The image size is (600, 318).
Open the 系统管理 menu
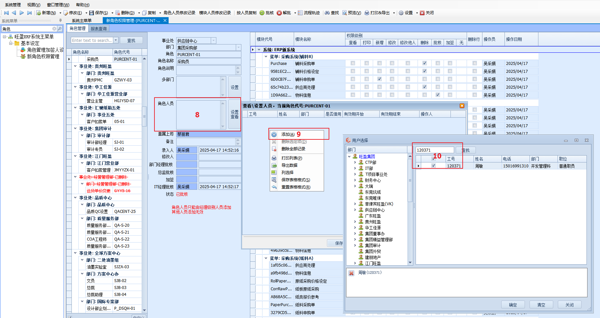pos(13,5)
